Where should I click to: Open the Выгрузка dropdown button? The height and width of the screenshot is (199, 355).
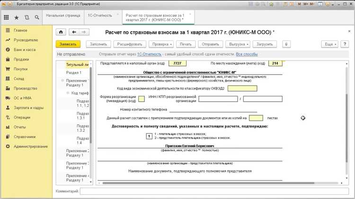(x=238, y=44)
